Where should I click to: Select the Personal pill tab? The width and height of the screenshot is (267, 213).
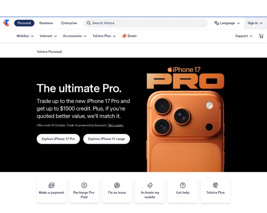[x=24, y=23]
